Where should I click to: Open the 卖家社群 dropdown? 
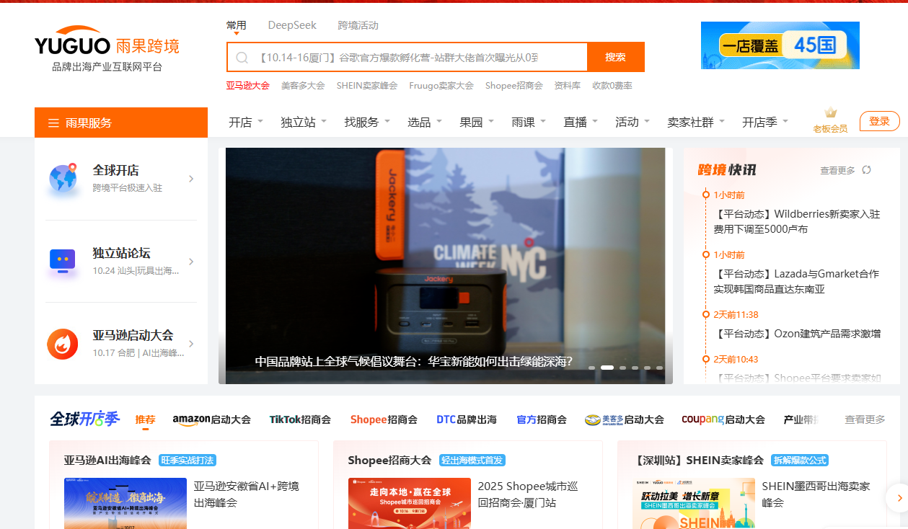click(696, 122)
